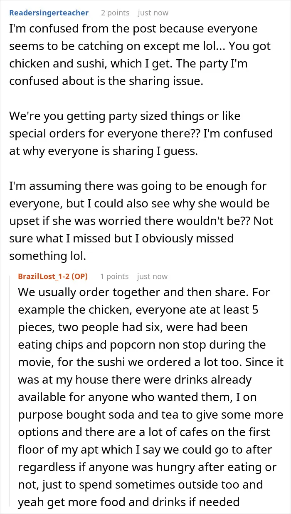This screenshot has width=291, height=514.
Task: Click the paragraph starting 'We're you getting party sized'
Action: [141, 133]
